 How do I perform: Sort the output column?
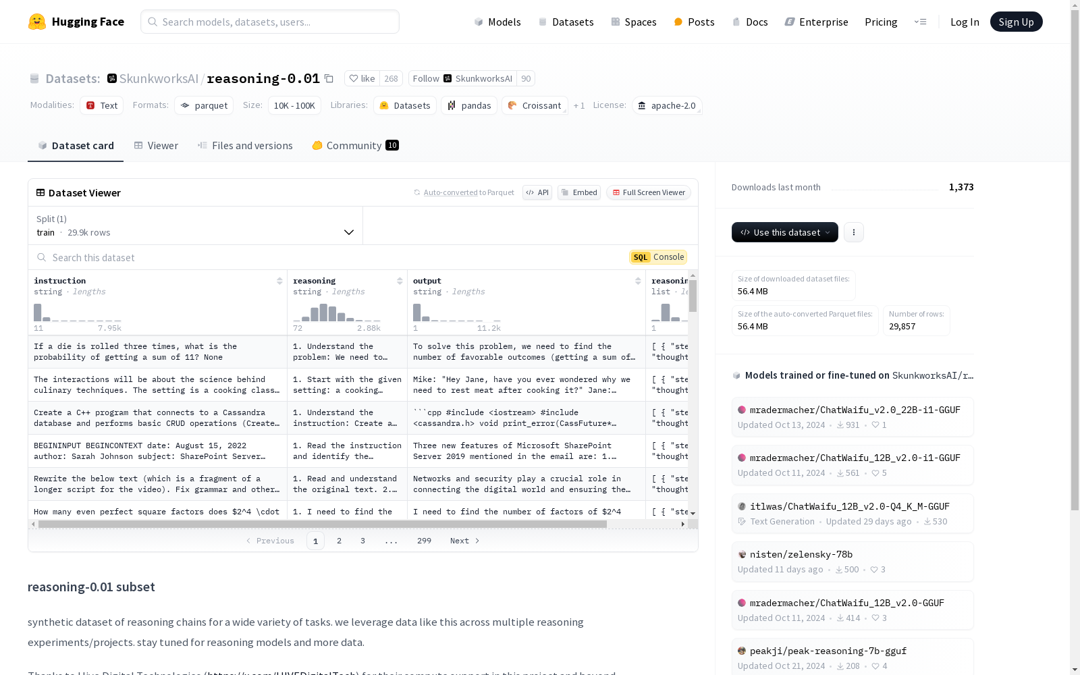(x=638, y=281)
